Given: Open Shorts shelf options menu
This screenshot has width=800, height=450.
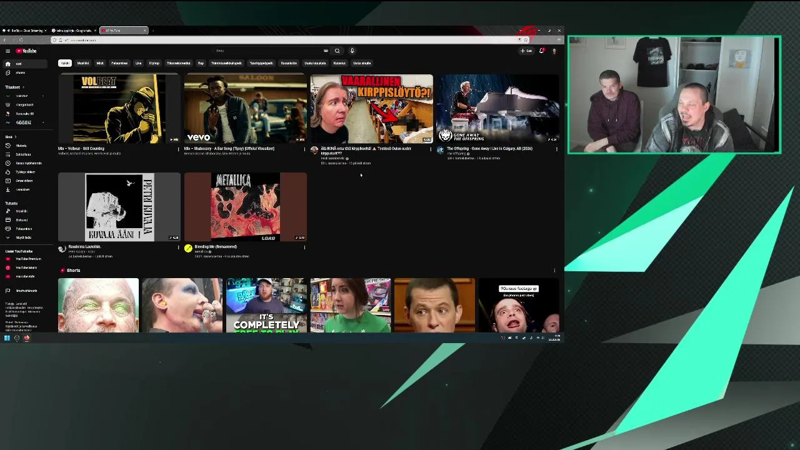Looking at the screenshot, I should point(554,271).
